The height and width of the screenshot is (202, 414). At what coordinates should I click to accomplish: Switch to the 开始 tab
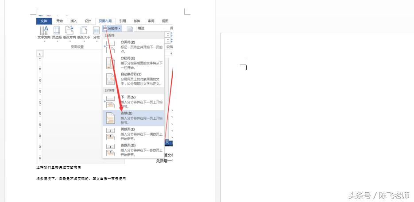click(x=59, y=21)
